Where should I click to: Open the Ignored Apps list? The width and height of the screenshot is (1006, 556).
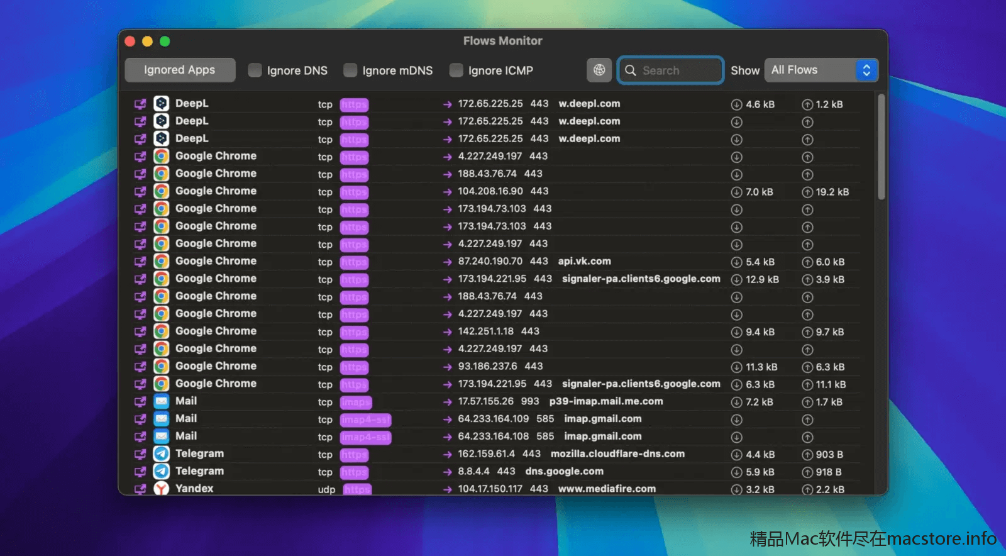pyautogui.click(x=180, y=70)
